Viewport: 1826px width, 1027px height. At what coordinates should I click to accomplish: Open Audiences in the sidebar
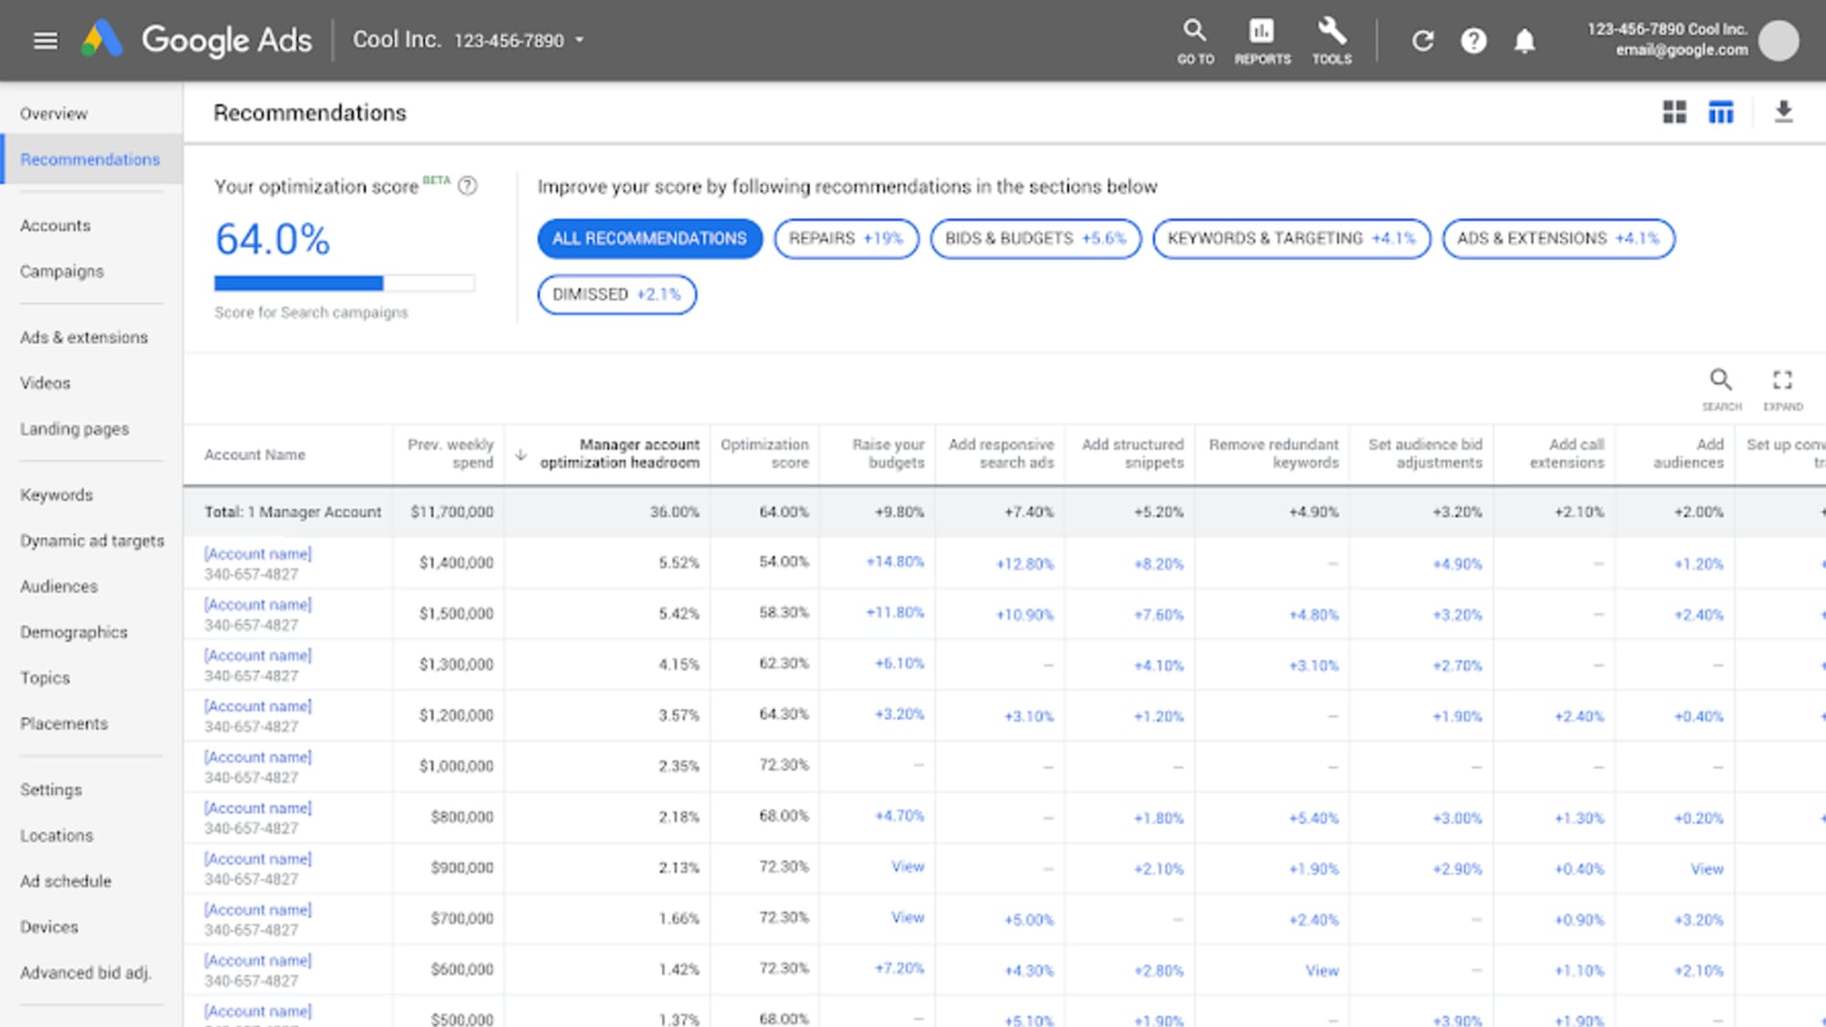58,586
